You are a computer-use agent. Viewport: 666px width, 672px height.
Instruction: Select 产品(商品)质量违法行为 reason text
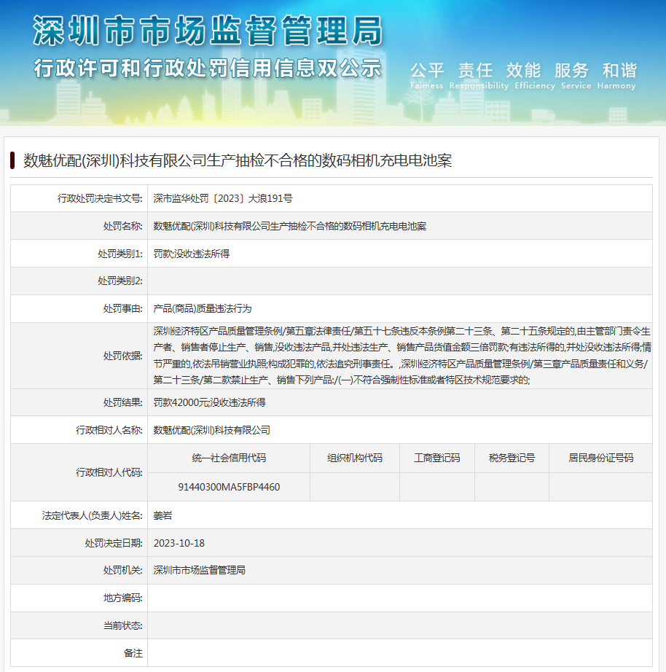pyautogui.click(x=203, y=308)
